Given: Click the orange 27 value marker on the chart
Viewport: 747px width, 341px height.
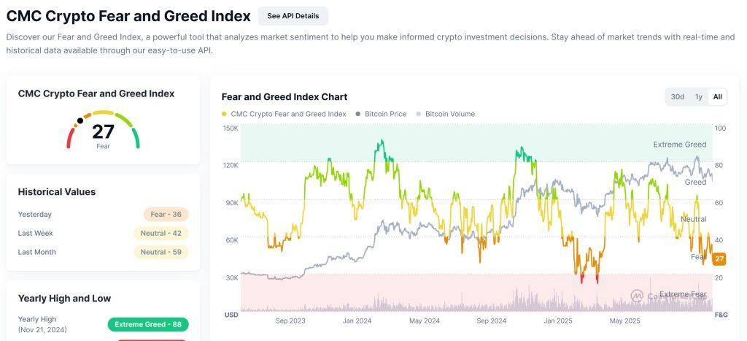Looking at the screenshot, I should (719, 258).
